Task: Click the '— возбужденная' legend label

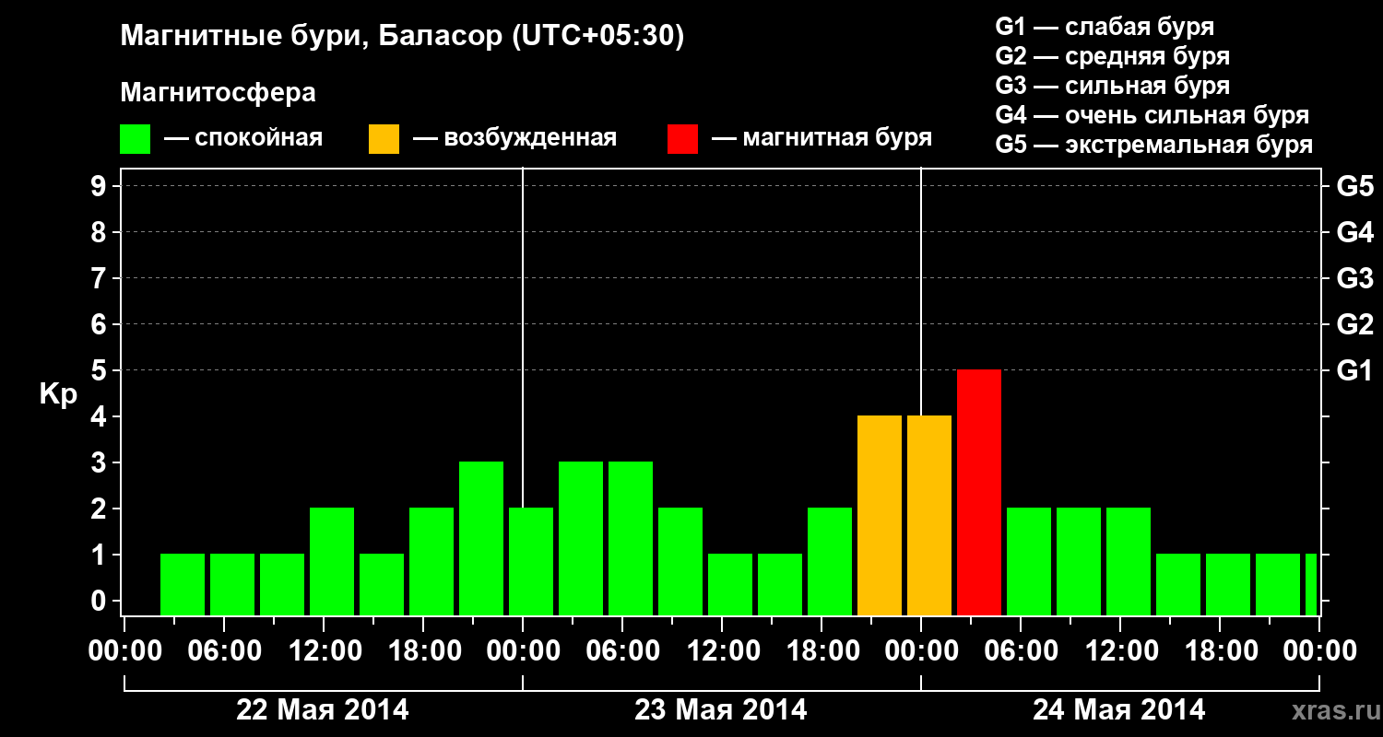Action: click(514, 139)
